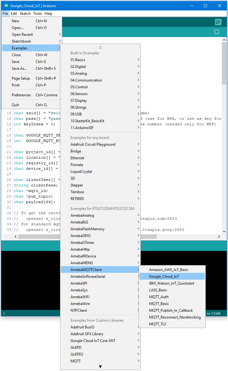Open the AmebaFlashMemory examples submenu
The height and width of the screenshot is (371, 228).
pyautogui.click(x=101, y=229)
